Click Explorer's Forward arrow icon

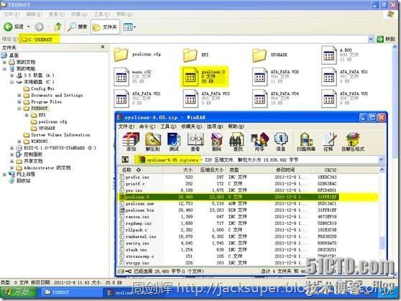click(x=39, y=27)
